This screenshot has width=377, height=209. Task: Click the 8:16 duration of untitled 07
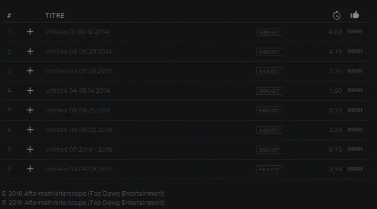coord(335,150)
